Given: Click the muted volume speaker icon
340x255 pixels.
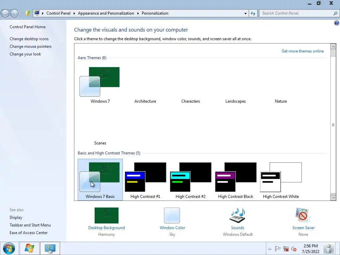Looking at the screenshot, I should coord(294,248).
